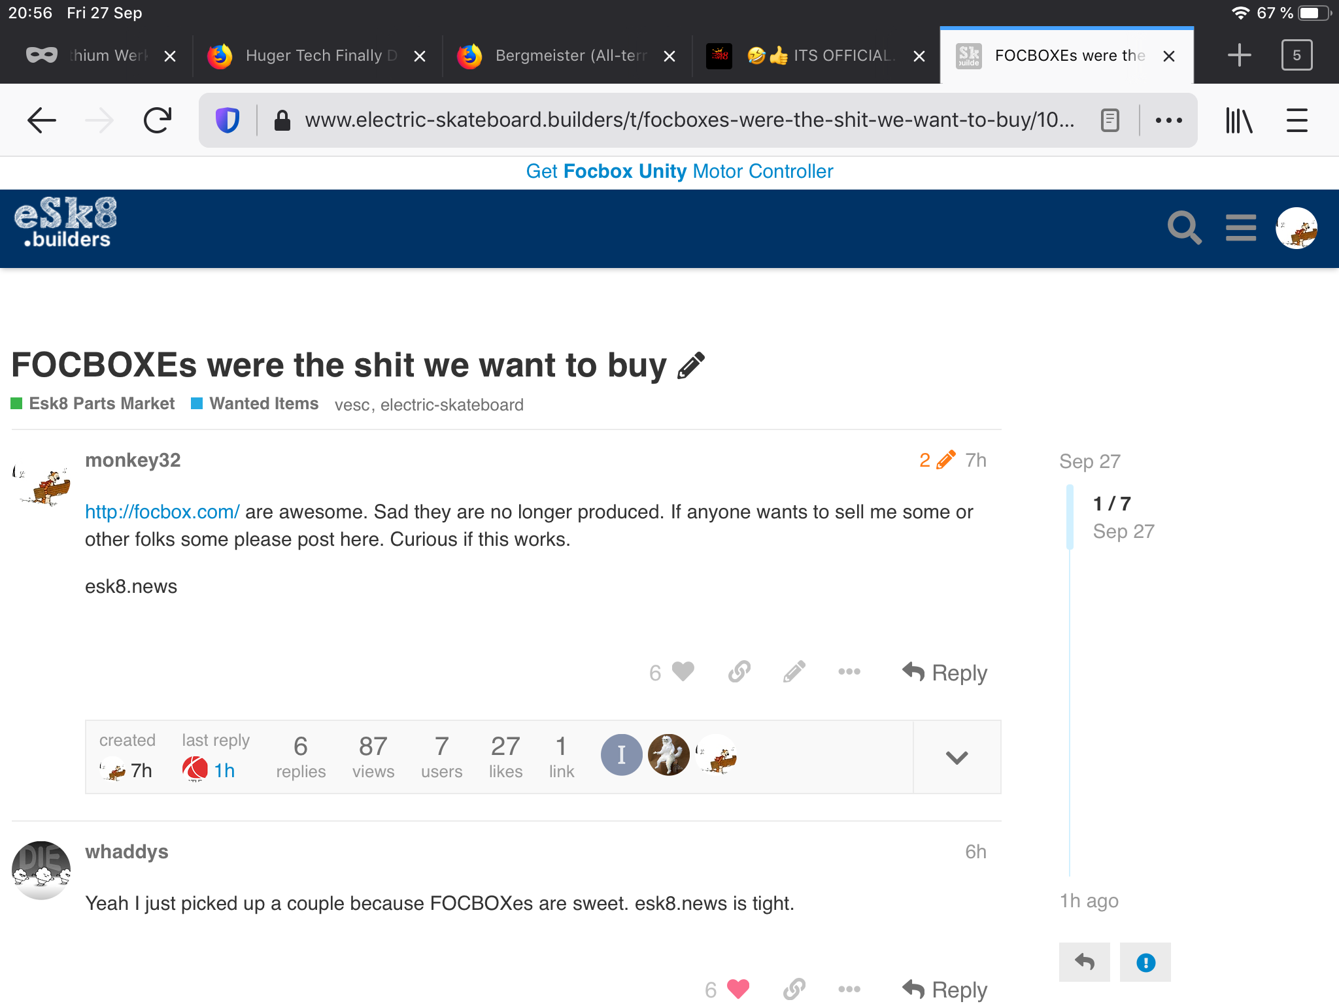Click the electric-skateboard tag
This screenshot has width=1339, height=1004.
point(452,405)
